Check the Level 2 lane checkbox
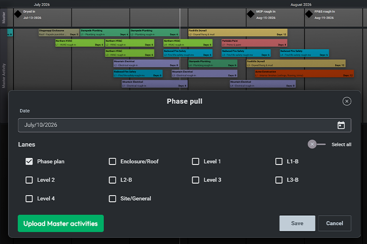Viewport: 367px width, 244px height. (29, 180)
